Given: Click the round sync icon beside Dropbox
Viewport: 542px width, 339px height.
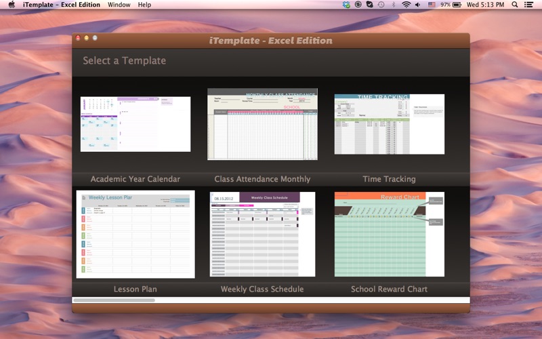Looking at the screenshot, I should 358,5.
